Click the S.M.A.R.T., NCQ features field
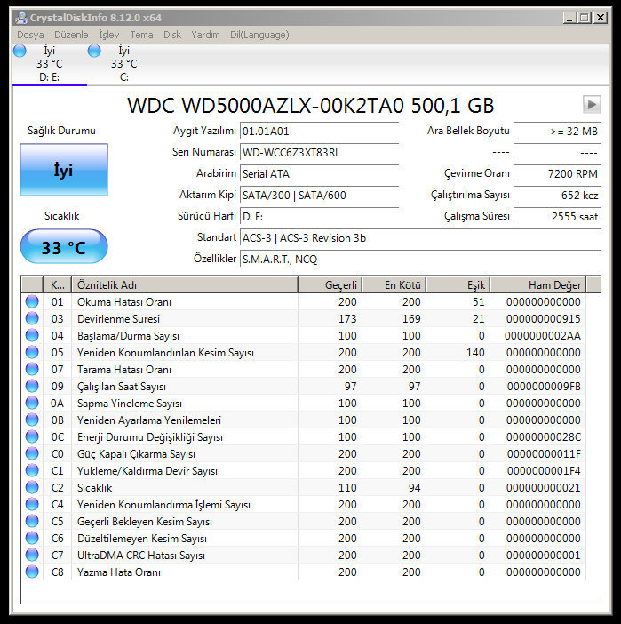 (x=421, y=260)
